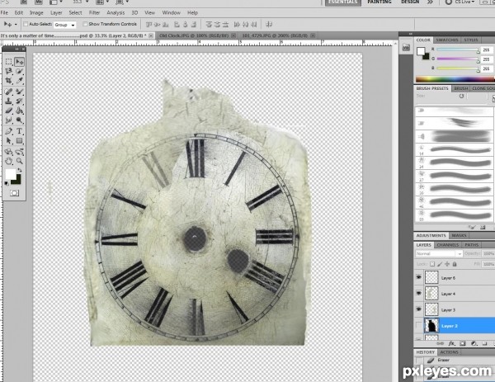Switch to Old Clock.JPG document tab
This screenshot has height=382, width=495.
[197, 35]
